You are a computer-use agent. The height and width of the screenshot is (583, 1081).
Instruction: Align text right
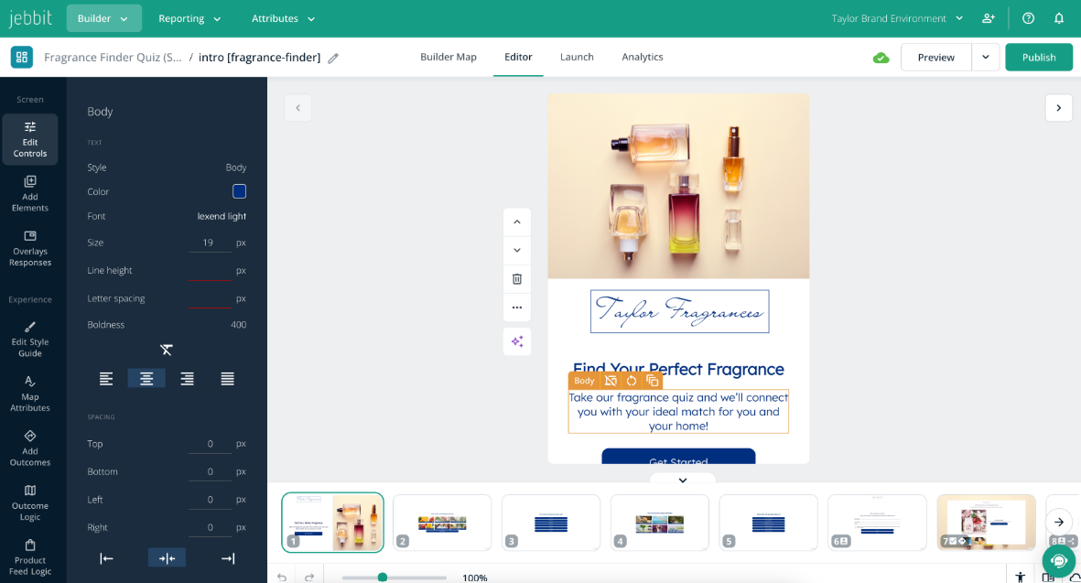[187, 378]
